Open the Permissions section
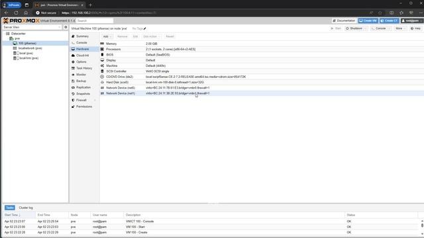Screen dimensions: 424x238 point(84,106)
